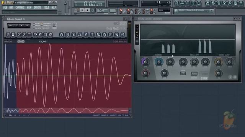245x137 pixels.
Task: Open Step Sequencer from main toolbar
Action: (182, 3)
